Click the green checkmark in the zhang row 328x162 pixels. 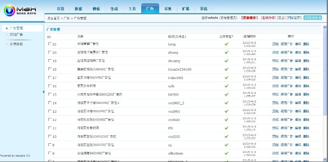click(227, 52)
